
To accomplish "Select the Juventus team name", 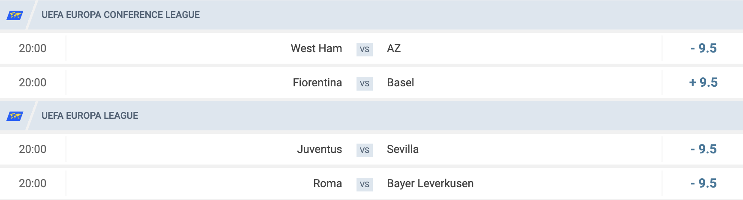I will pos(320,149).
